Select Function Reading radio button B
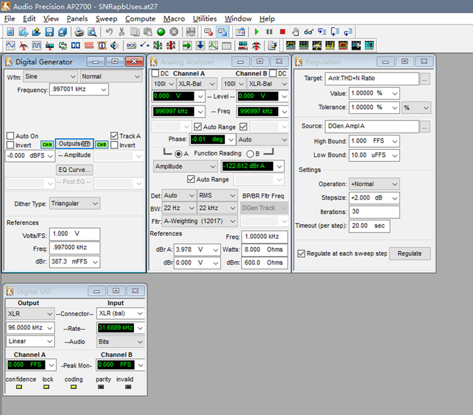473x415 pixels. click(250, 153)
